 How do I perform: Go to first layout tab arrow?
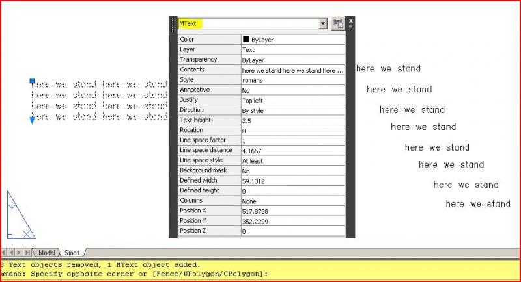[x=4, y=253]
